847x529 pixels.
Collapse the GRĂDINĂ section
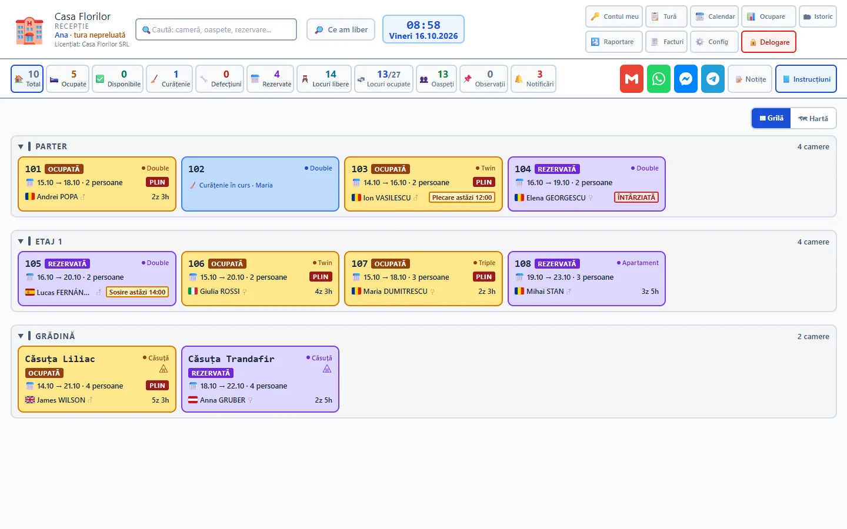(x=21, y=336)
